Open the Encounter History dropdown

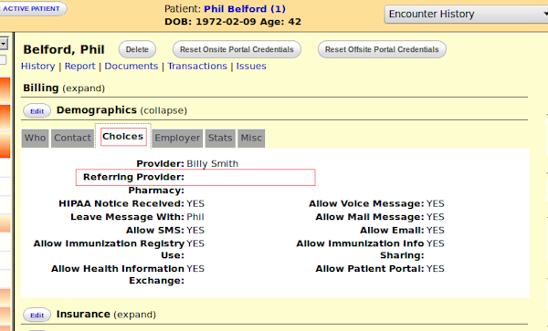click(x=466, y=14)
